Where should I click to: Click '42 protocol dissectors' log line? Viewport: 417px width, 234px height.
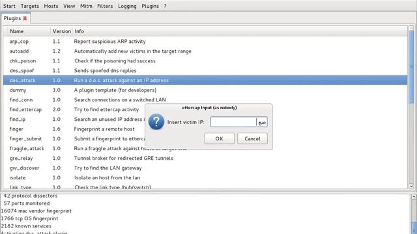click(x=31, y=196)
